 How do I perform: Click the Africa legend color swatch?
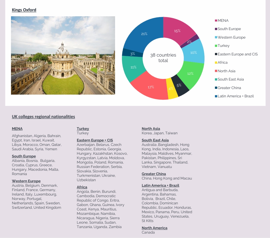tap(216, 63)
